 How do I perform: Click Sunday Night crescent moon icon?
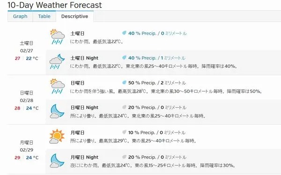click(57, 111)
